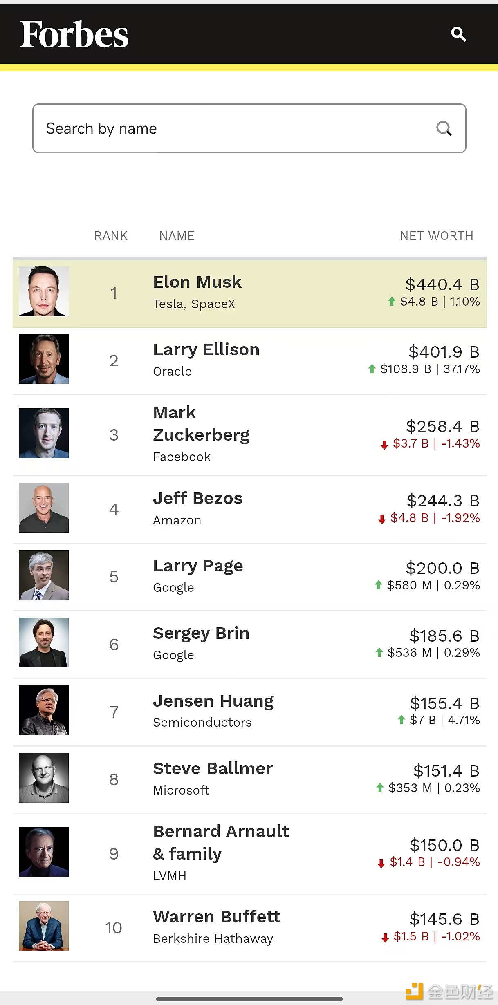Open the Bernard Arnault & family link
Viewport: 498px width, 1005px height.
[x=221, y=842]
